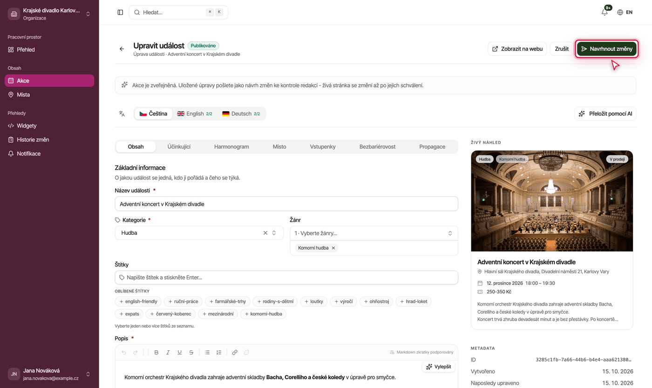Switch to the Účinkující tab
The image size is (652, 388).
tap(179, 147)
